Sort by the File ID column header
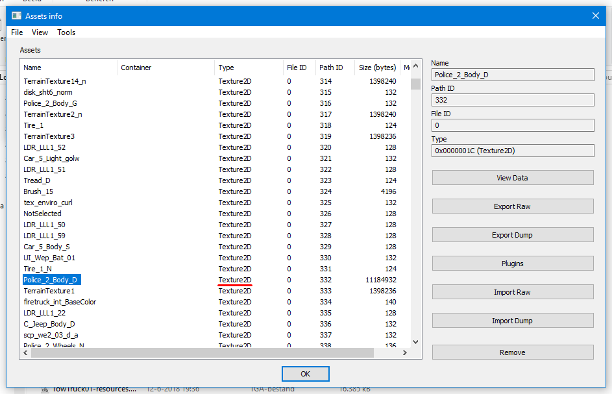 pyautogui.click(x=299, y=67)
